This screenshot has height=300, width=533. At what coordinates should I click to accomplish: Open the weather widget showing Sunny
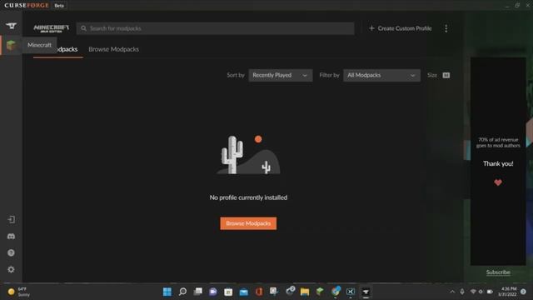[x=19, y=292]
